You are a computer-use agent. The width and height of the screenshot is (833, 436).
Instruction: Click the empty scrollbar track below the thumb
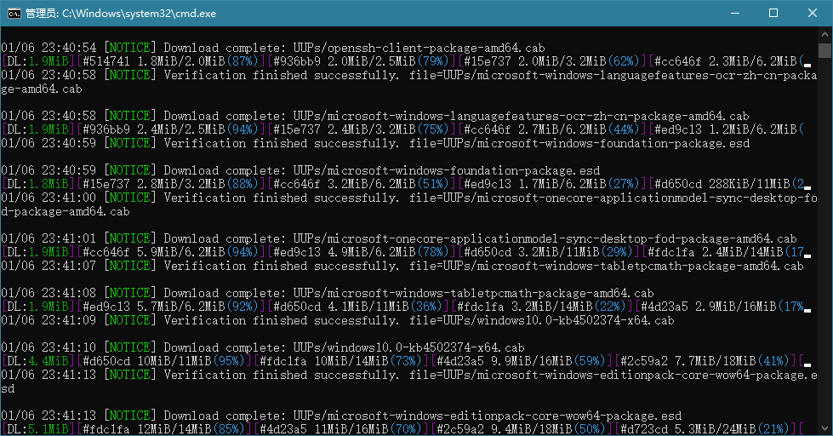click(824, 255)
